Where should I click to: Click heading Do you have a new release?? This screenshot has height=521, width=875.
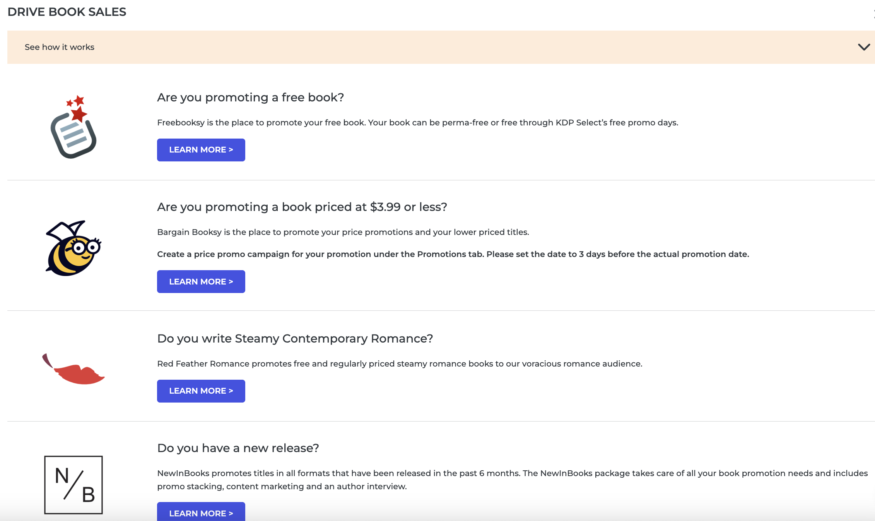pyautogui.click(x=238, y=448)
